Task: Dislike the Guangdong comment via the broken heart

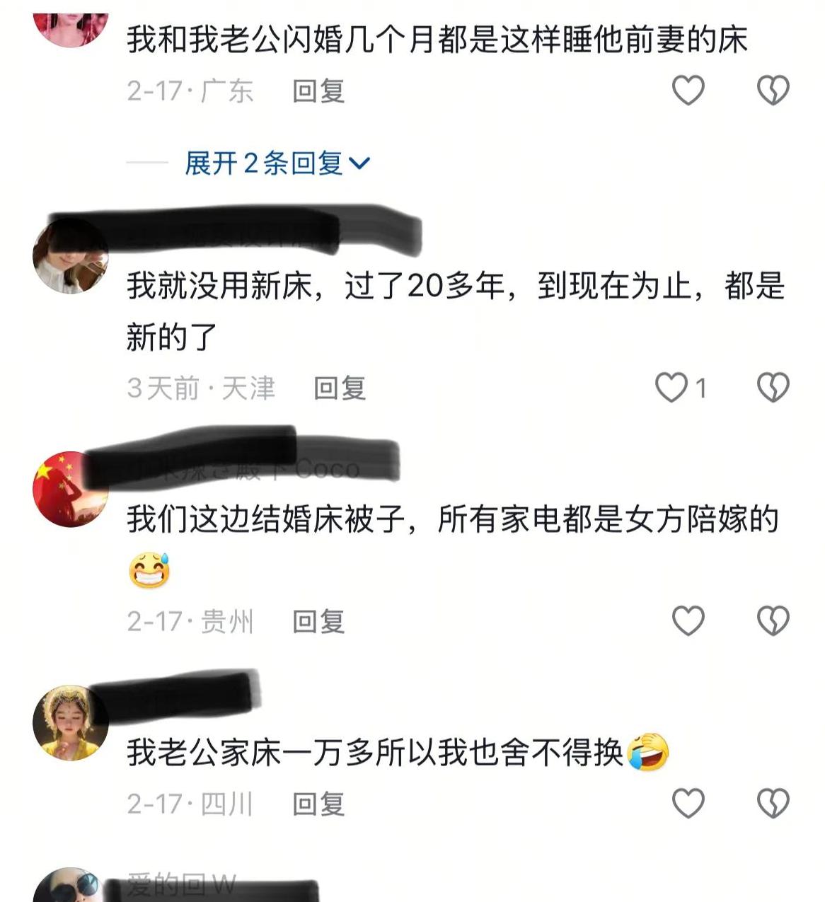Action: (x=773, y=91)
